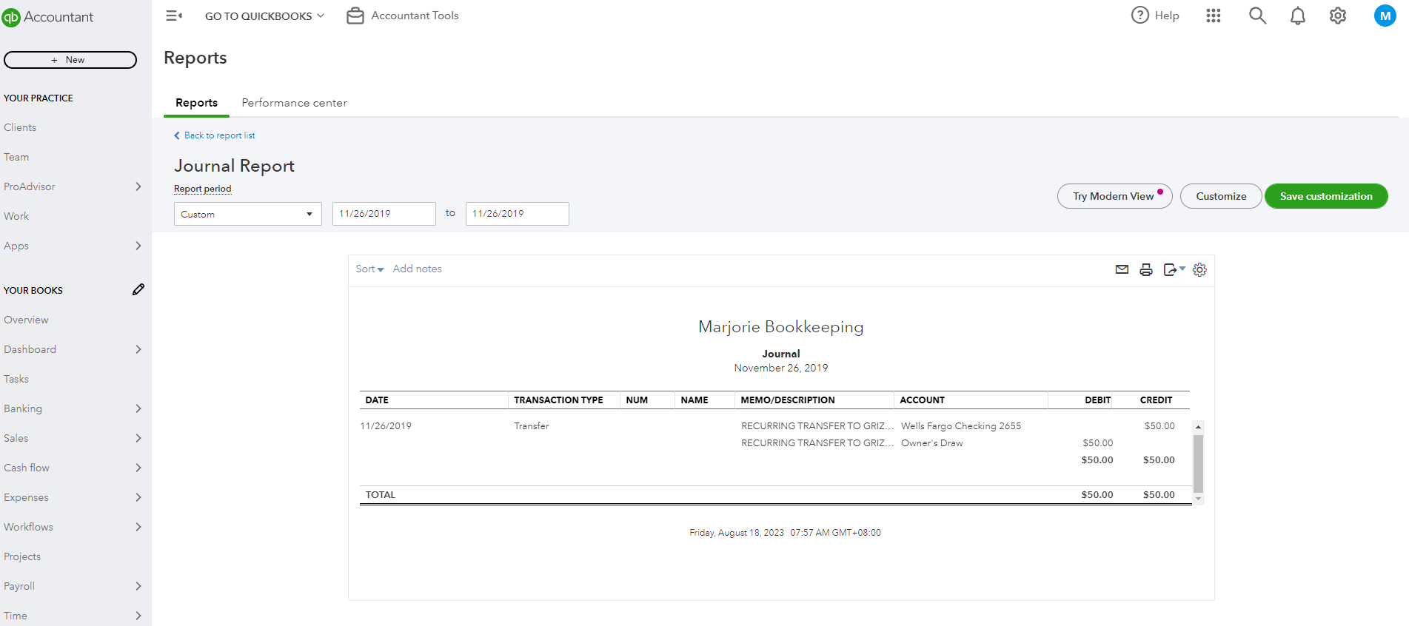Email the journal report
The image size is (1409, 626).
1122,269
